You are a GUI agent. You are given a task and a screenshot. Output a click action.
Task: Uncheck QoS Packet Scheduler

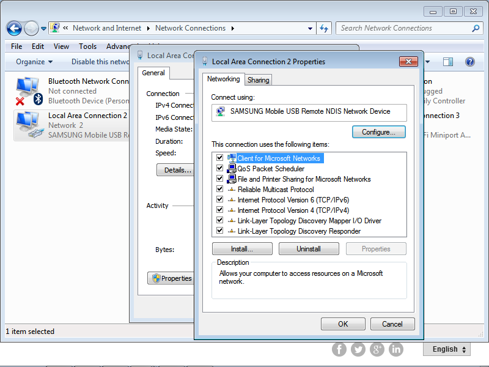pyautogui.click(x=220, y=168)
